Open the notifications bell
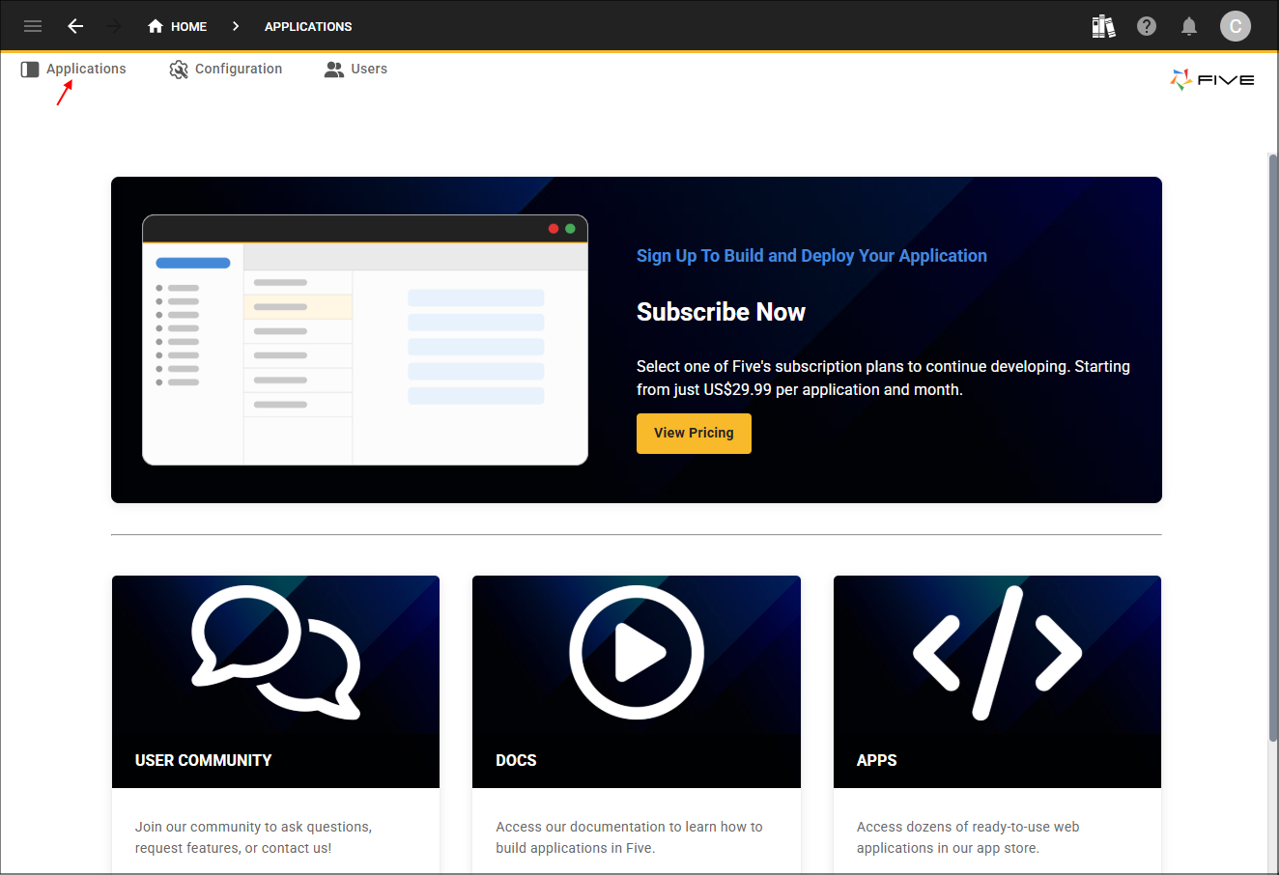 point(1189,26)
